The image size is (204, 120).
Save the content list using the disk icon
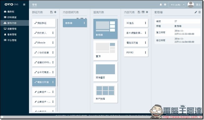(139, 12)
